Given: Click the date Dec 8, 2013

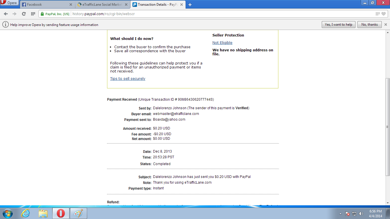Looking at the screenshot, I should pyautogui.click(x=162, y=151).
